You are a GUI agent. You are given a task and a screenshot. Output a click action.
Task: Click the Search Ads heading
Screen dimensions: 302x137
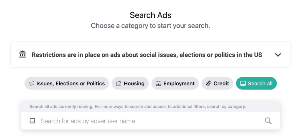tap(150, 15)
